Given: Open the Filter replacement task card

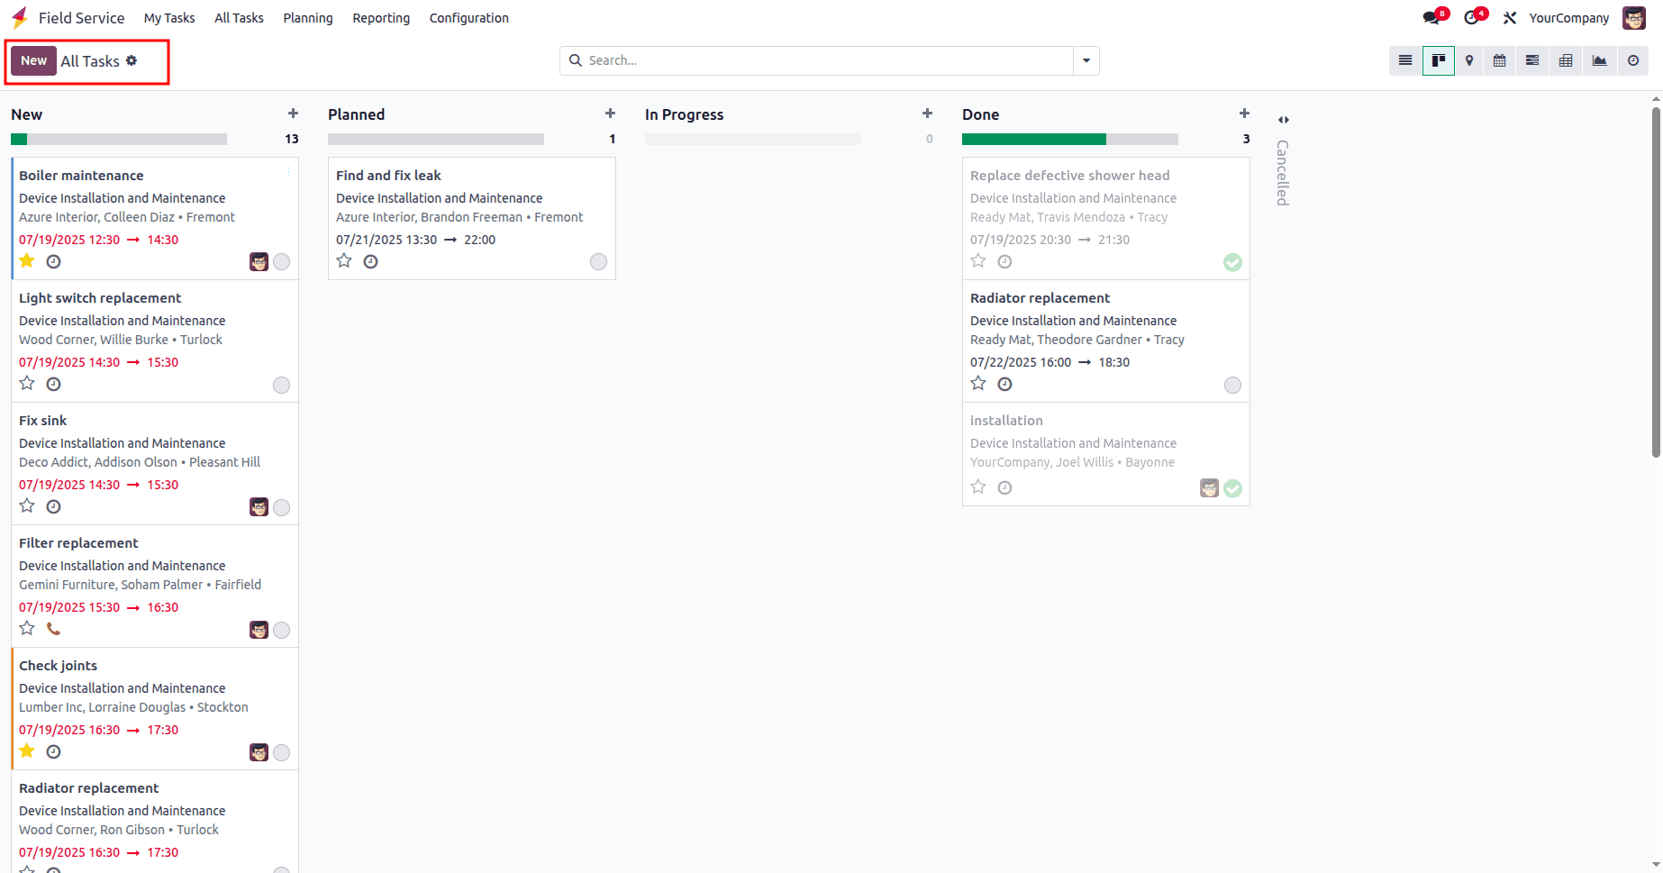Looking at the screenshot, I should tap(155, 586).
